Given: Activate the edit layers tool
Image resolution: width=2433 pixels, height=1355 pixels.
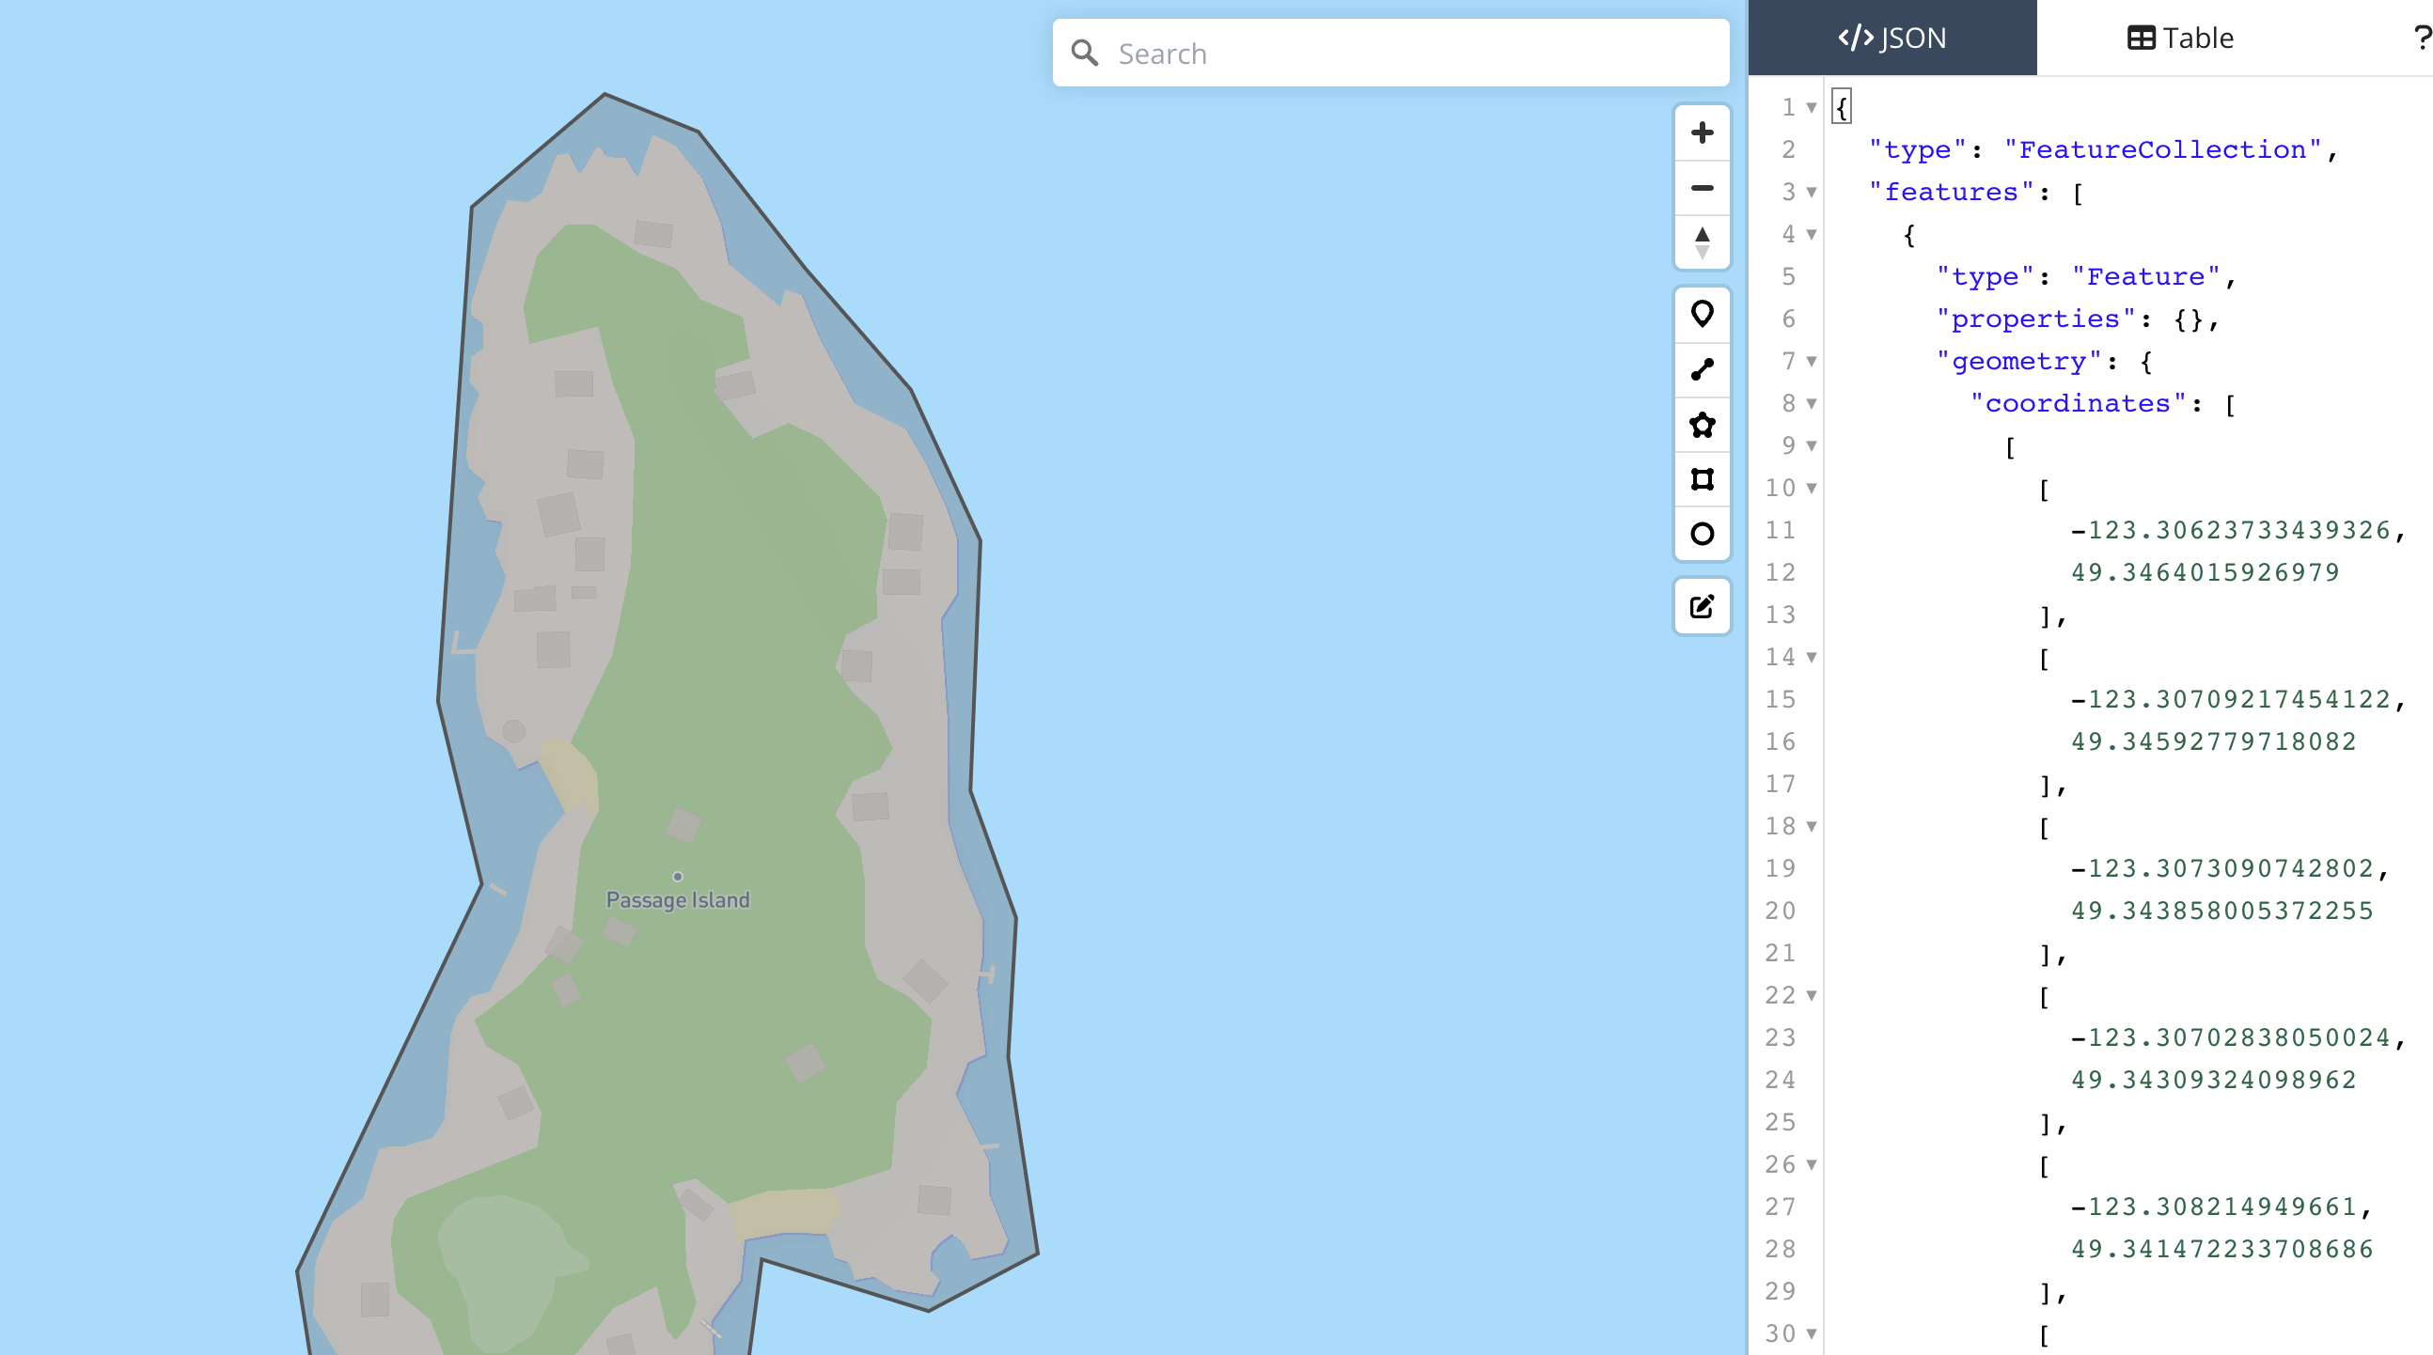Looking at the screenshot, I should click(1702, 606).
